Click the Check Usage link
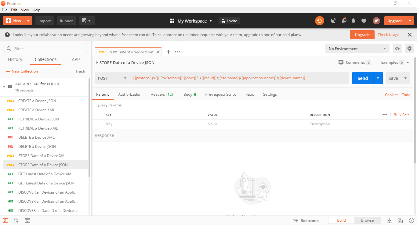417x225 pixels. click(x=388, y=35)
